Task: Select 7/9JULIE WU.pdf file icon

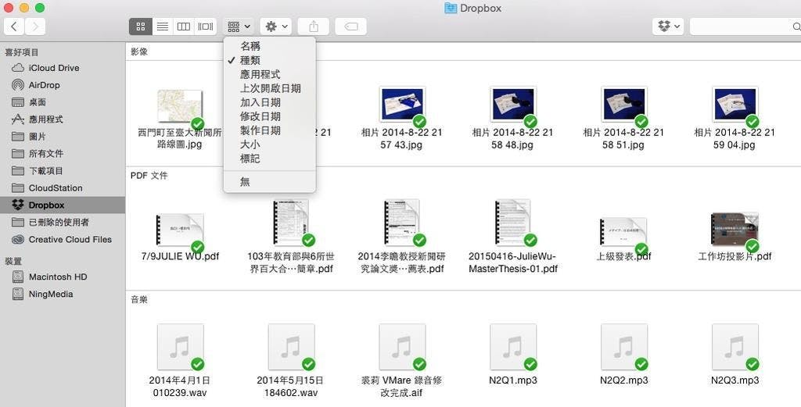Action: 180,230
